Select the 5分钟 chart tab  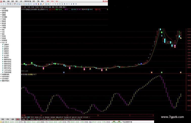32,7
